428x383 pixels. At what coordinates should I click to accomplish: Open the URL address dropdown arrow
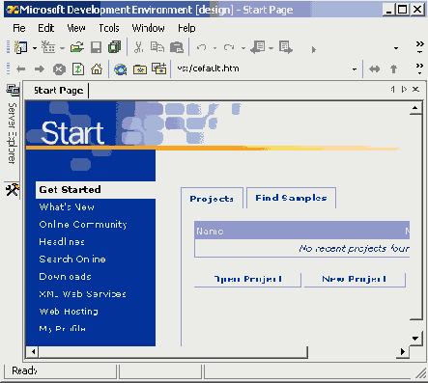point(355,69)
